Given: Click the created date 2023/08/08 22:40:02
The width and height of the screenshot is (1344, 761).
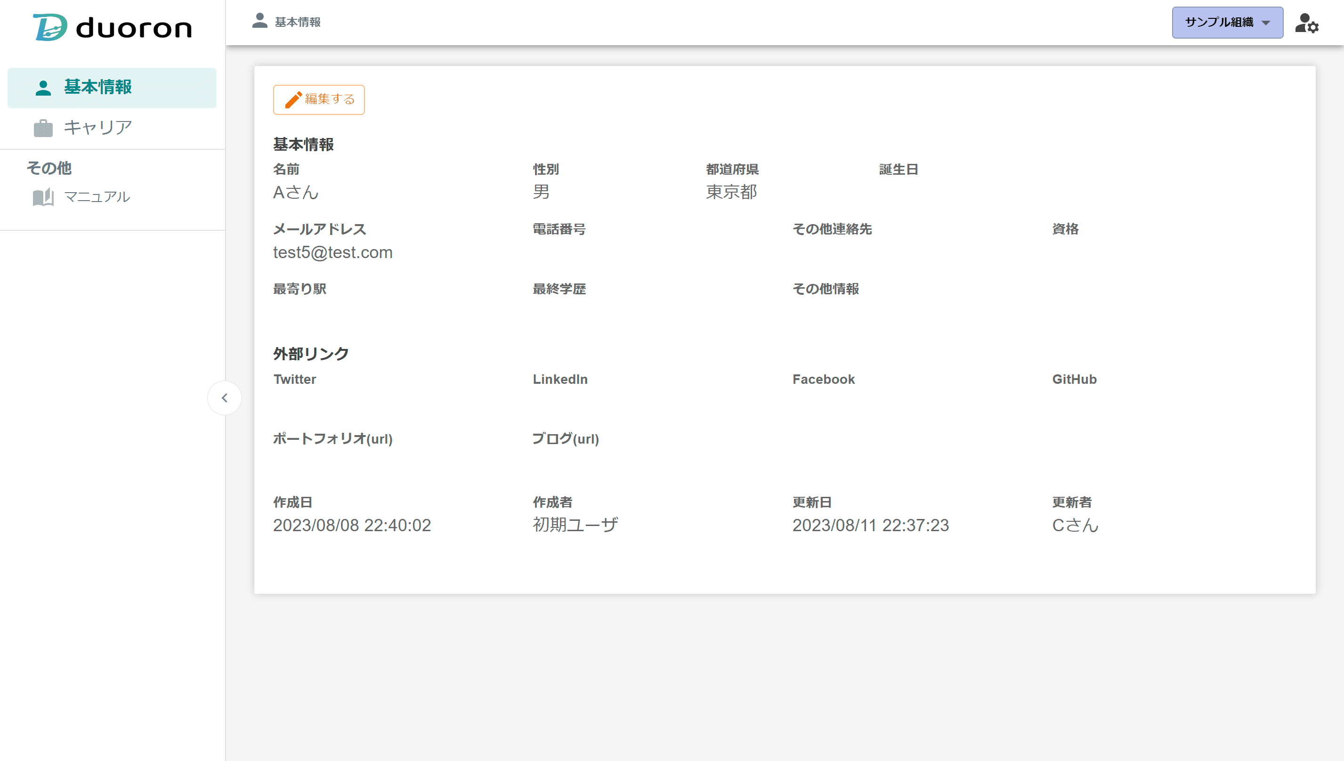Looking at the screenshot, I should [352, 525].
